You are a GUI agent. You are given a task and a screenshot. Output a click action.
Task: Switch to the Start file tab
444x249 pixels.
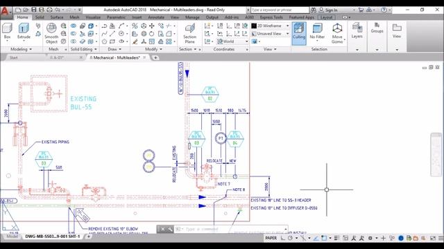(x=14, y=57)
